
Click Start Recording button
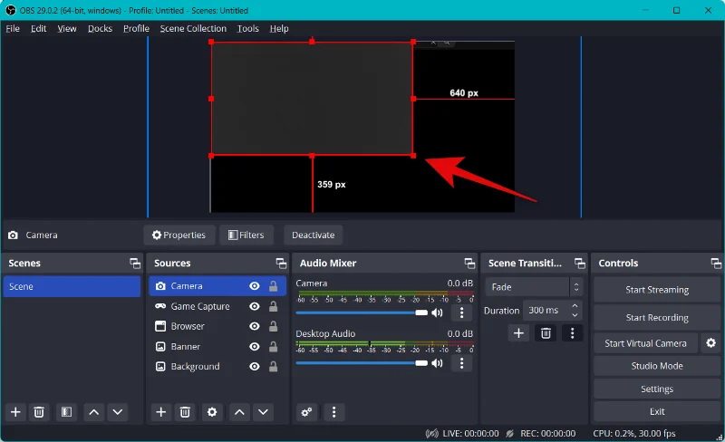coord(657,318)
